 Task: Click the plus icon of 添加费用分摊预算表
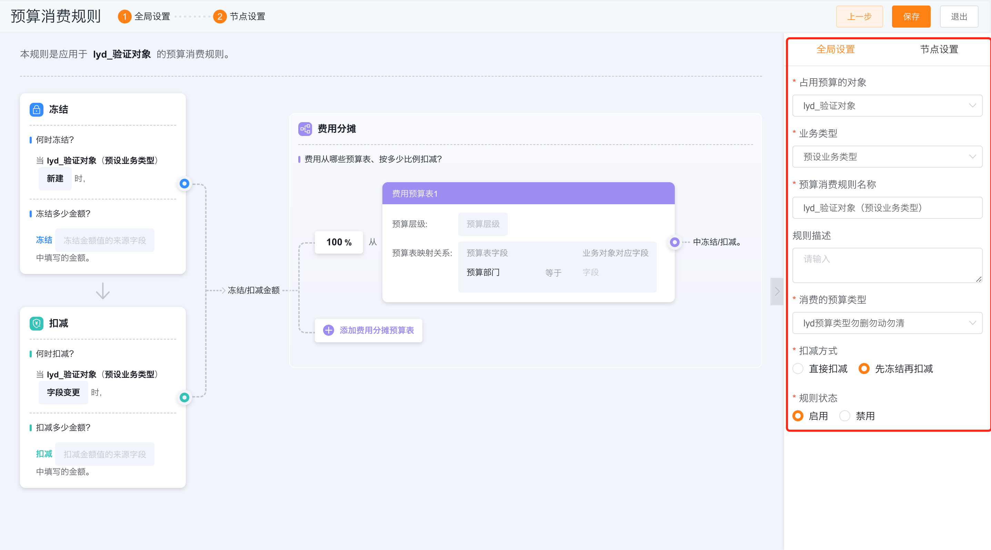[x=329, y=330]
